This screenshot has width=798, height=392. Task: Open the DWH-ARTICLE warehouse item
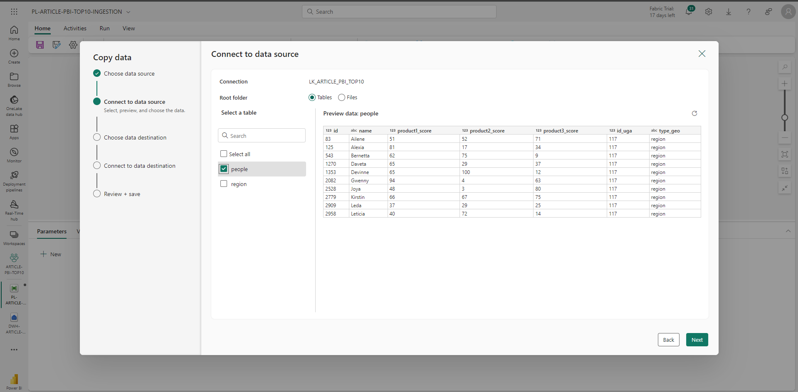click(14, 323)
